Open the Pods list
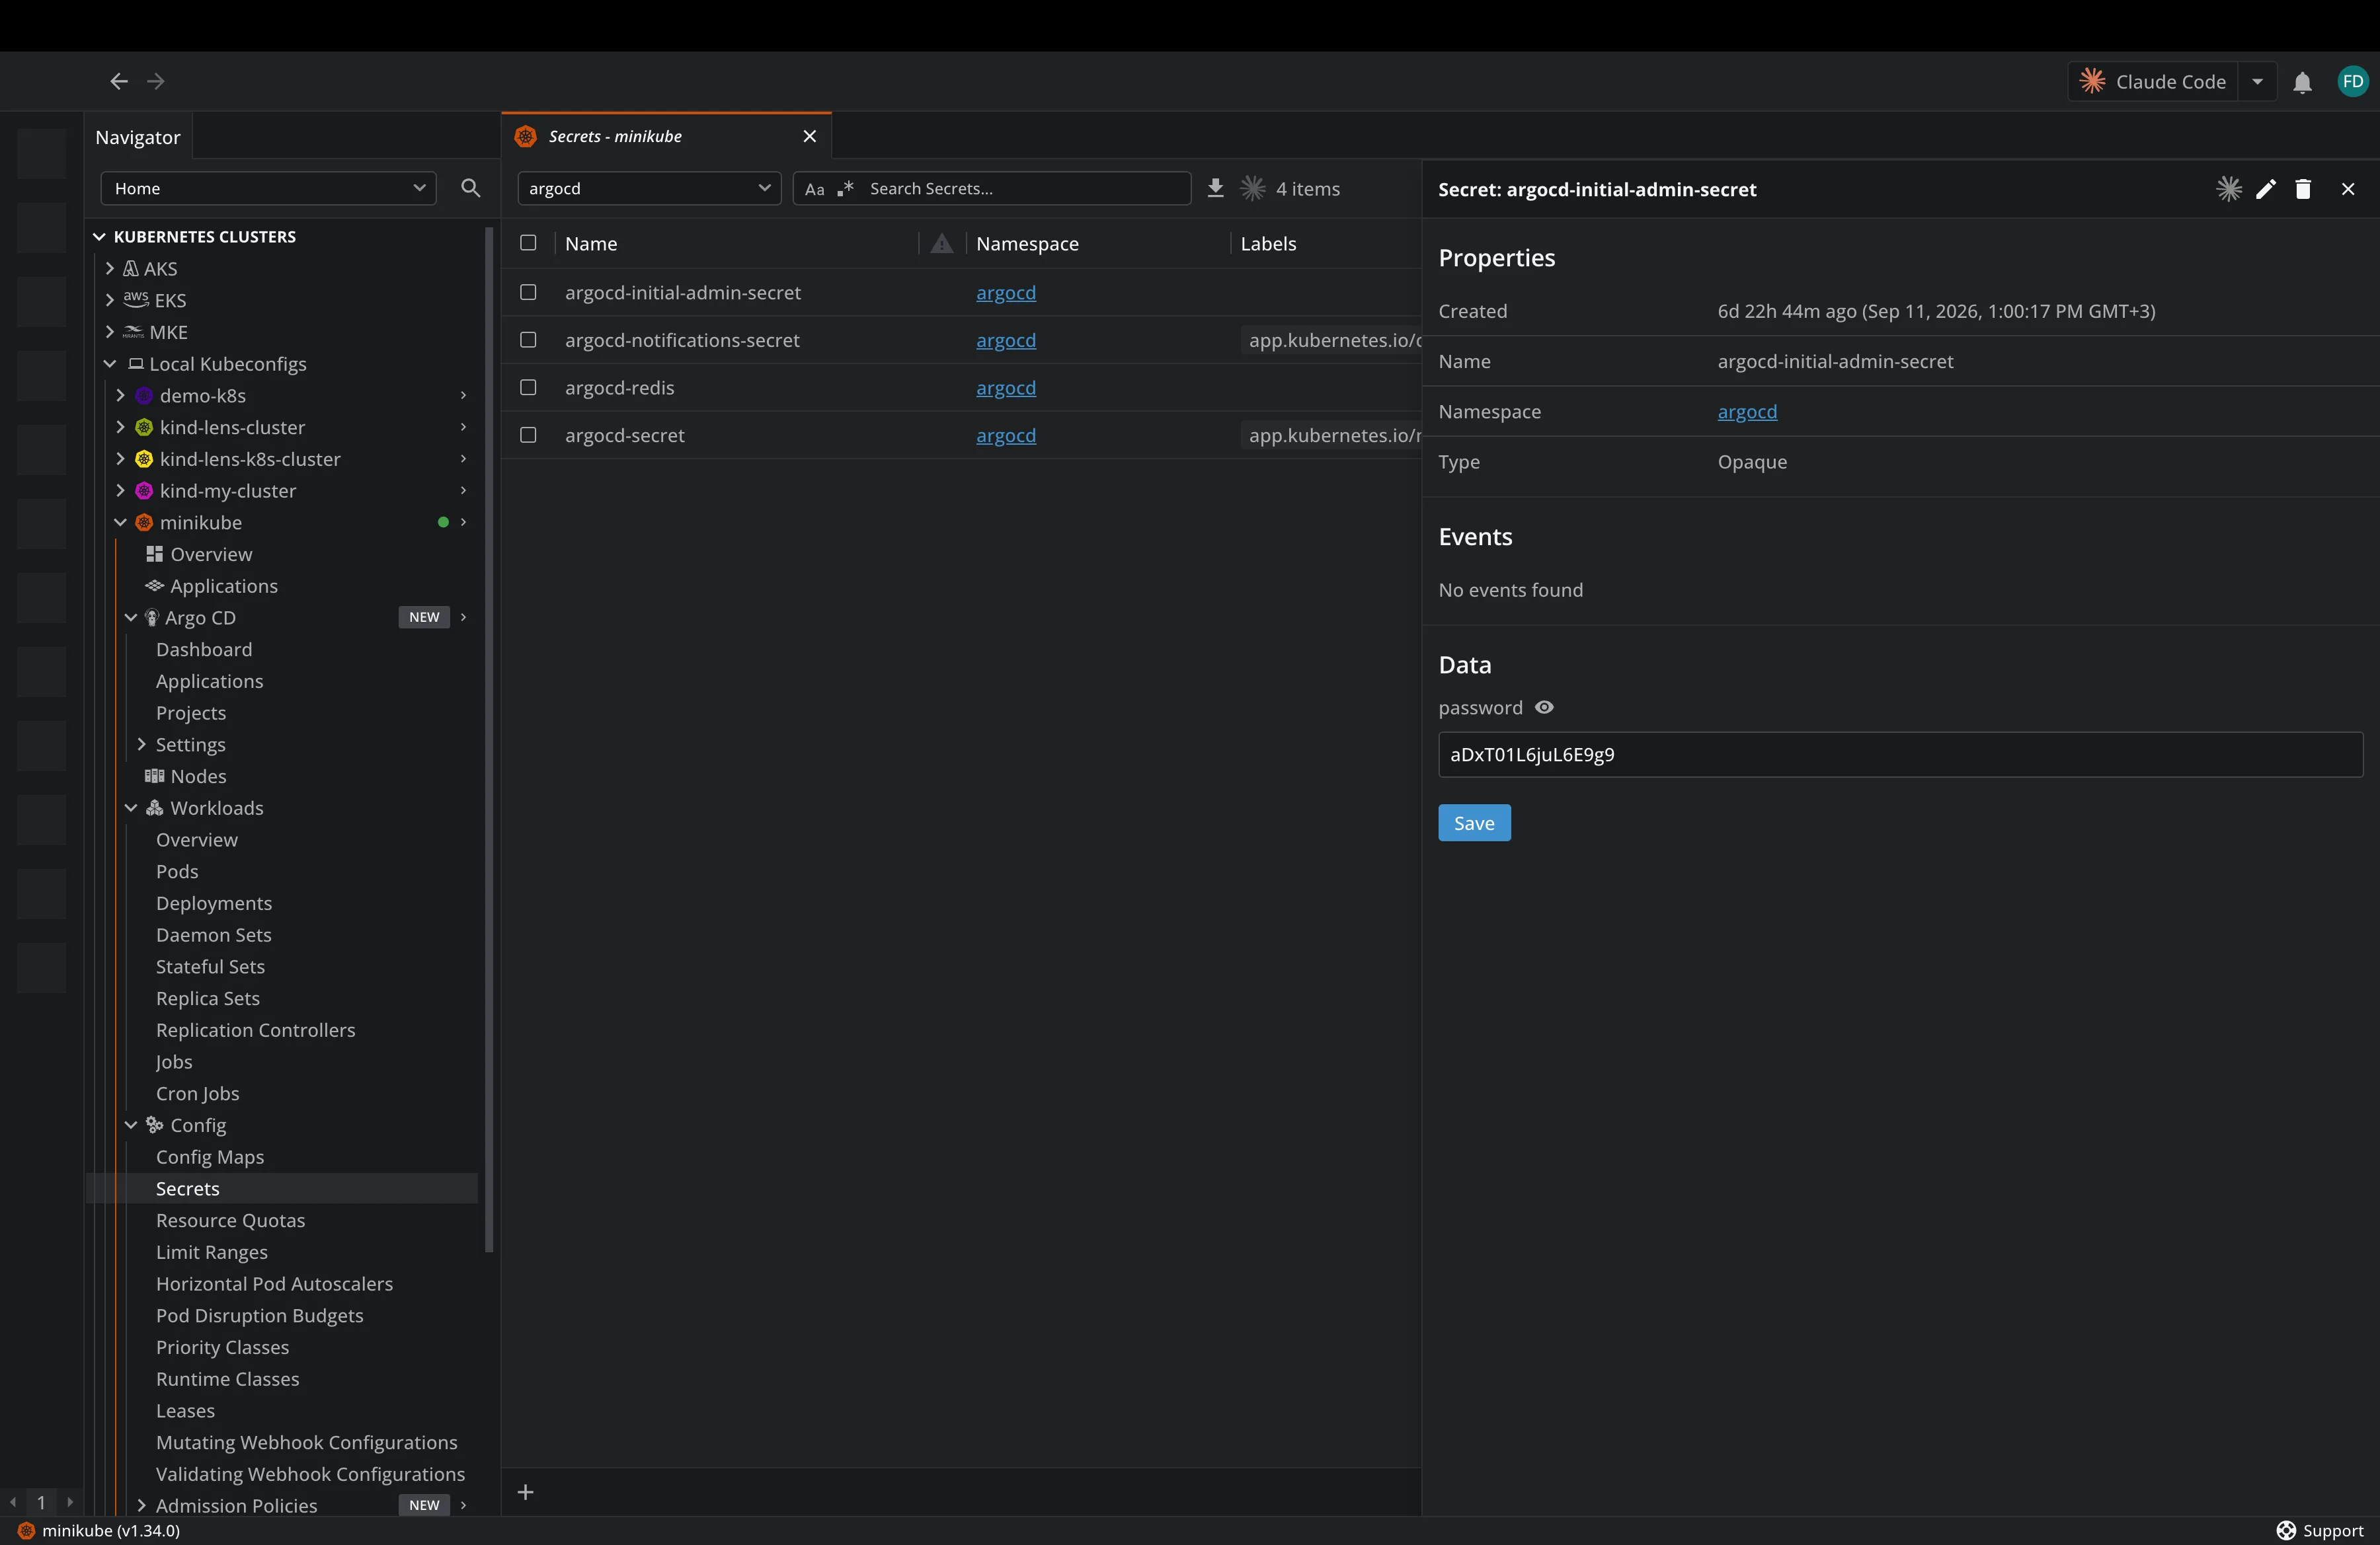 [x=177, y=872]
